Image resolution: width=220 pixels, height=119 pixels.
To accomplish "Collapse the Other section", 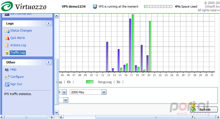I will point(48,62).
